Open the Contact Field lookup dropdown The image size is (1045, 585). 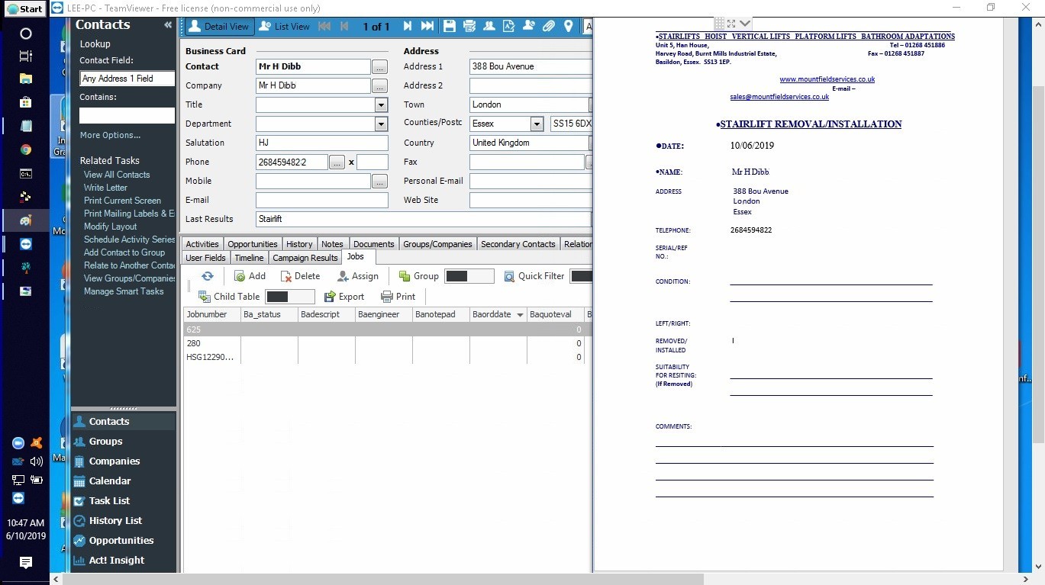click(127, 79)
